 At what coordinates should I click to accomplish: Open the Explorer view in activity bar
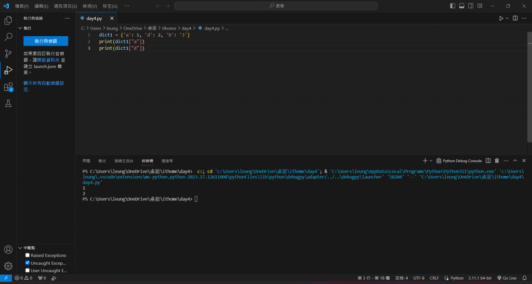point(8,20)
